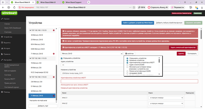Collapse the TCP 192.168.1.112:23 port group
Image resolution: width=205 pixels, height=109 pixels.
tap(30, 30)
